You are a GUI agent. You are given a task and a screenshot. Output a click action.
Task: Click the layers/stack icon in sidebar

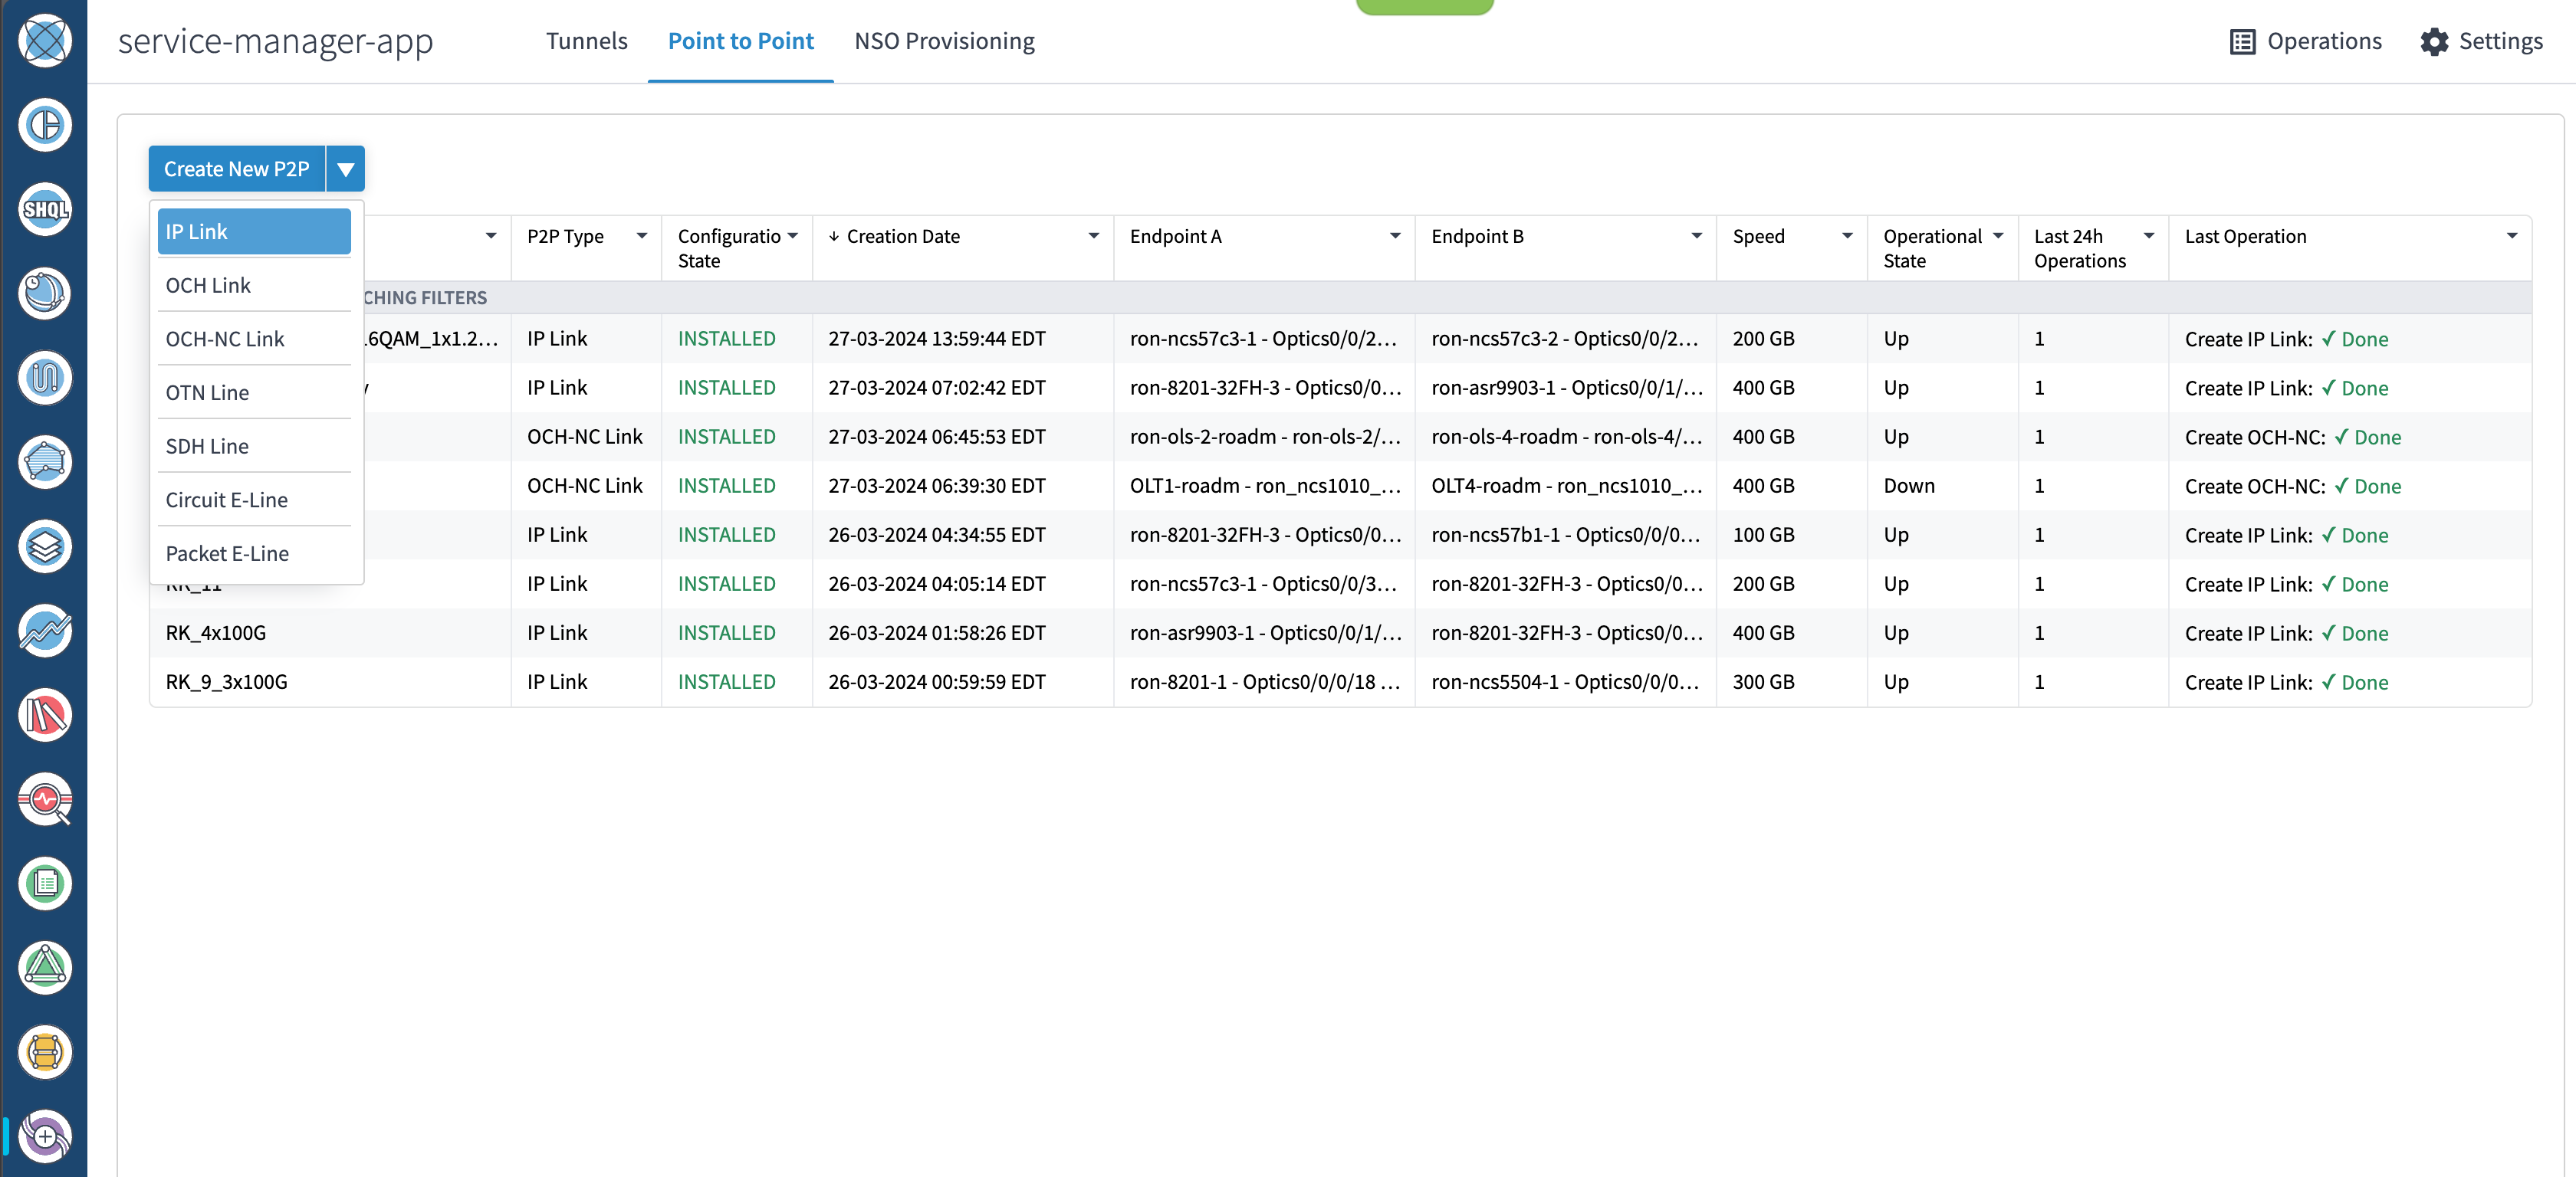click(44, 545)
